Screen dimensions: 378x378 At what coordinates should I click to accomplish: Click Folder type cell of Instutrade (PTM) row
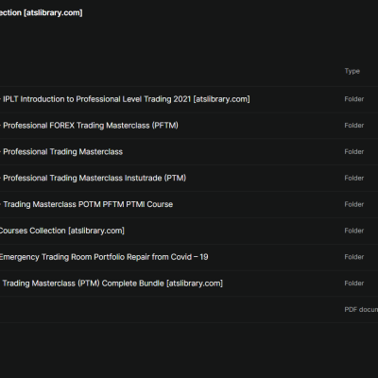pyautogui.click(x=354, y=178)
